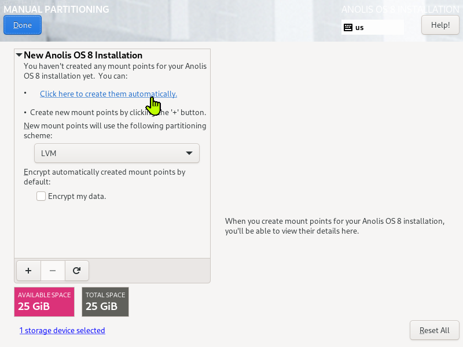Image resolution: width=463 pixels, height=347 pixels.
Task: Enable the 'Encrypt my data' checkbox
Action: pos(41,196)
